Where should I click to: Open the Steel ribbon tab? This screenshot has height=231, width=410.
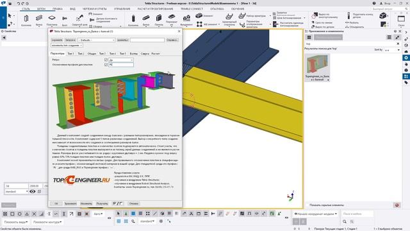coord(26,9)
